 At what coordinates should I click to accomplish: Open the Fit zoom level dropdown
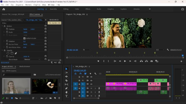click(87, 50)
